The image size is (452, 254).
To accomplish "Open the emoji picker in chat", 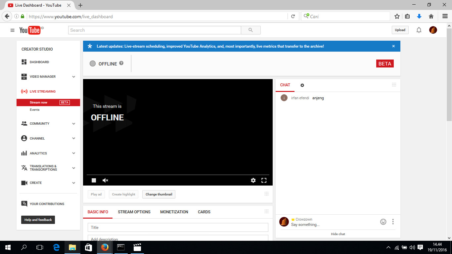I will pyautogui.click(x=383, y=222).
